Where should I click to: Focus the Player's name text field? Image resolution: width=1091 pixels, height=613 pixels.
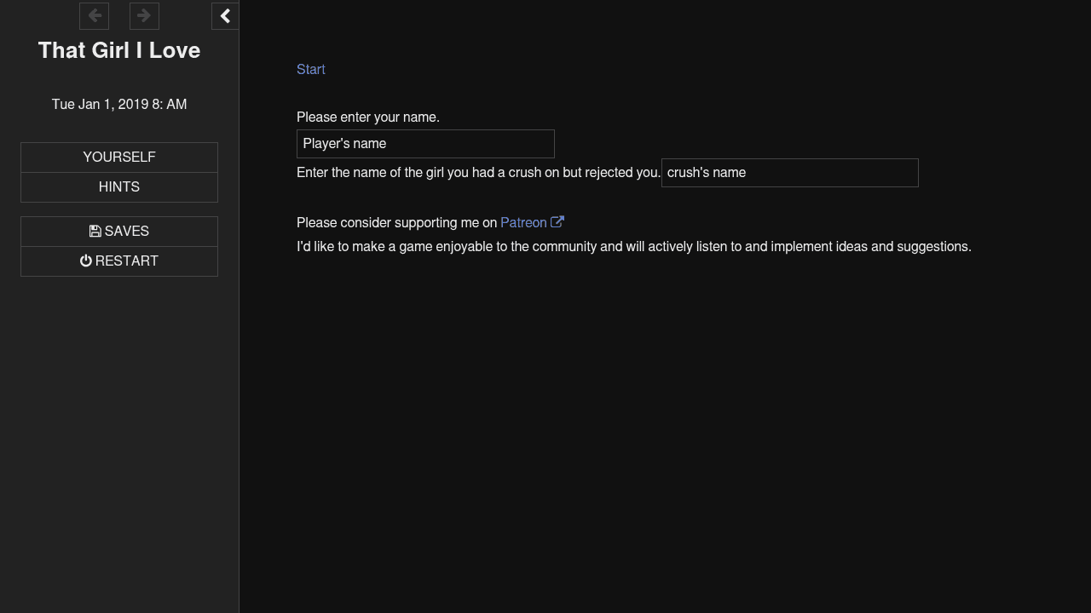point(425,144)
